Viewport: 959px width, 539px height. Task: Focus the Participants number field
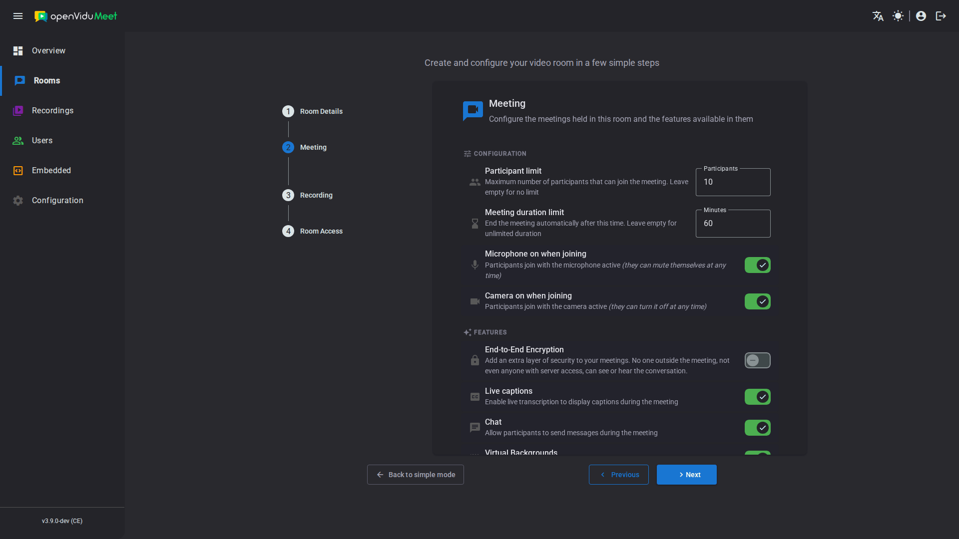tap(733, 182)
